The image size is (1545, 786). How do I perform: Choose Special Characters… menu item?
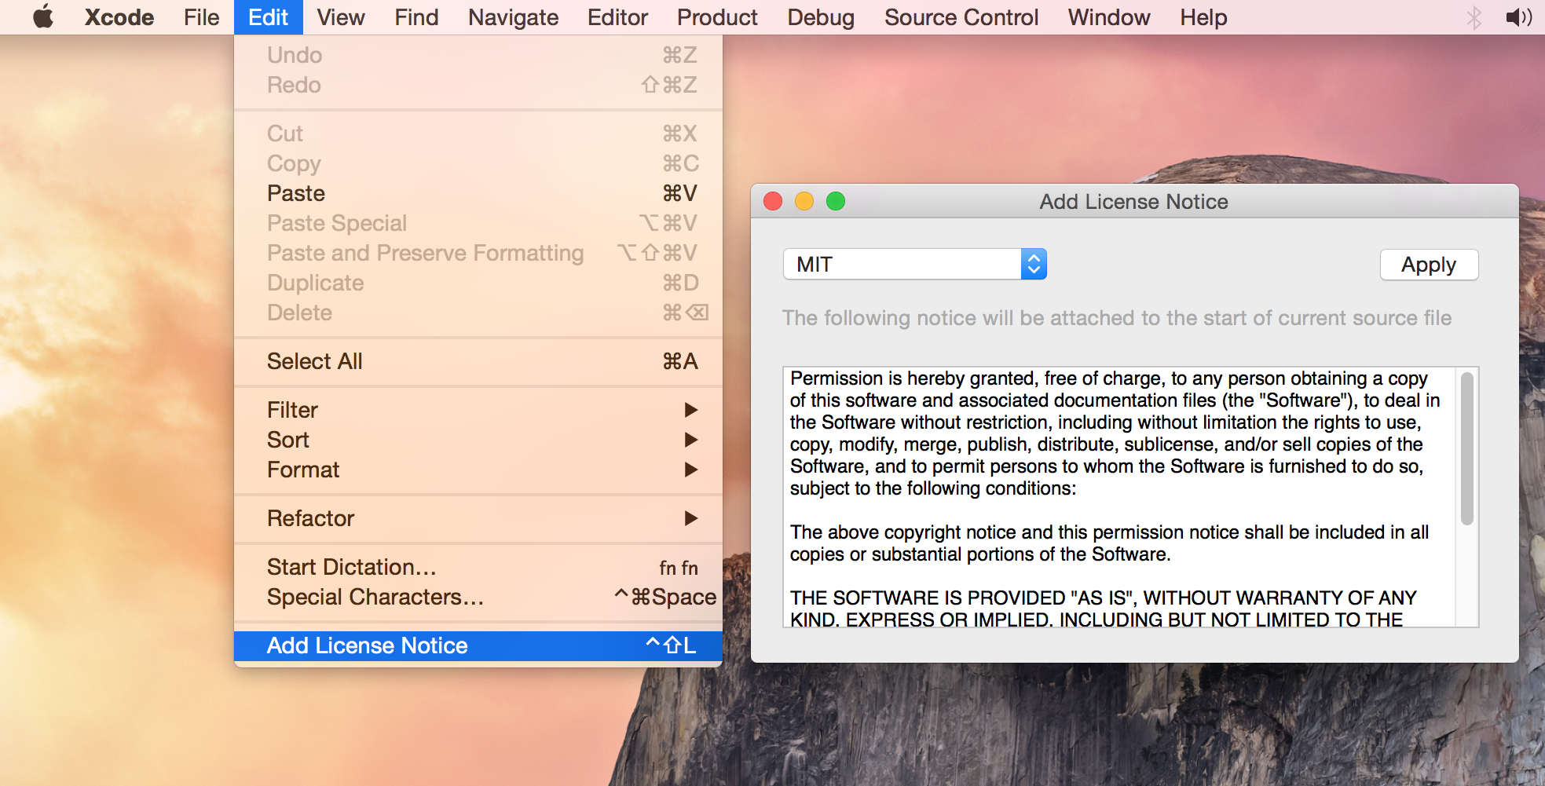[x=478, y=597]
